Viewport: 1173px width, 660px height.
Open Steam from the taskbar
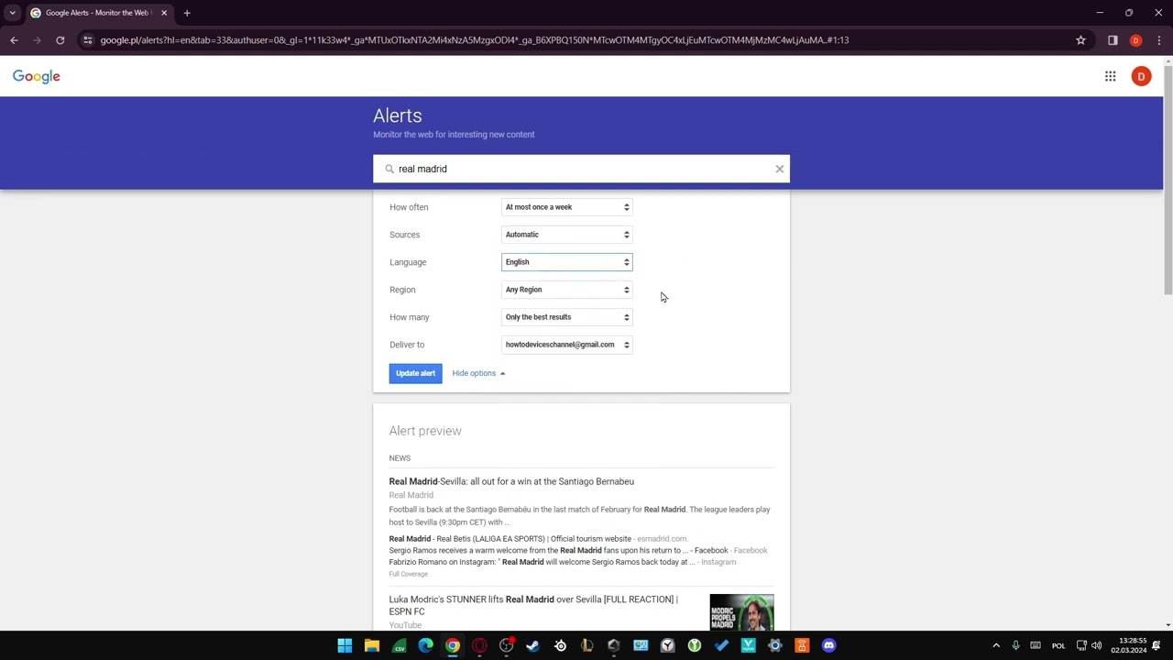click(x=533, y=645)
